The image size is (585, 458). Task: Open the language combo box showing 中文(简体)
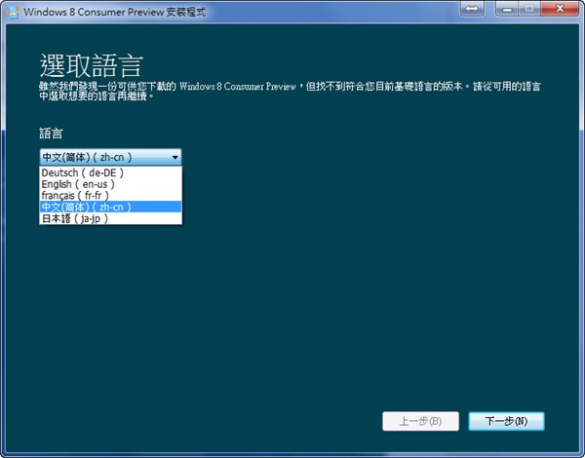110,157
